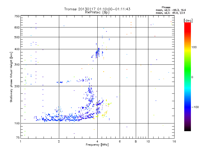Click the x-axis tick label '16'

click(174, 141)
